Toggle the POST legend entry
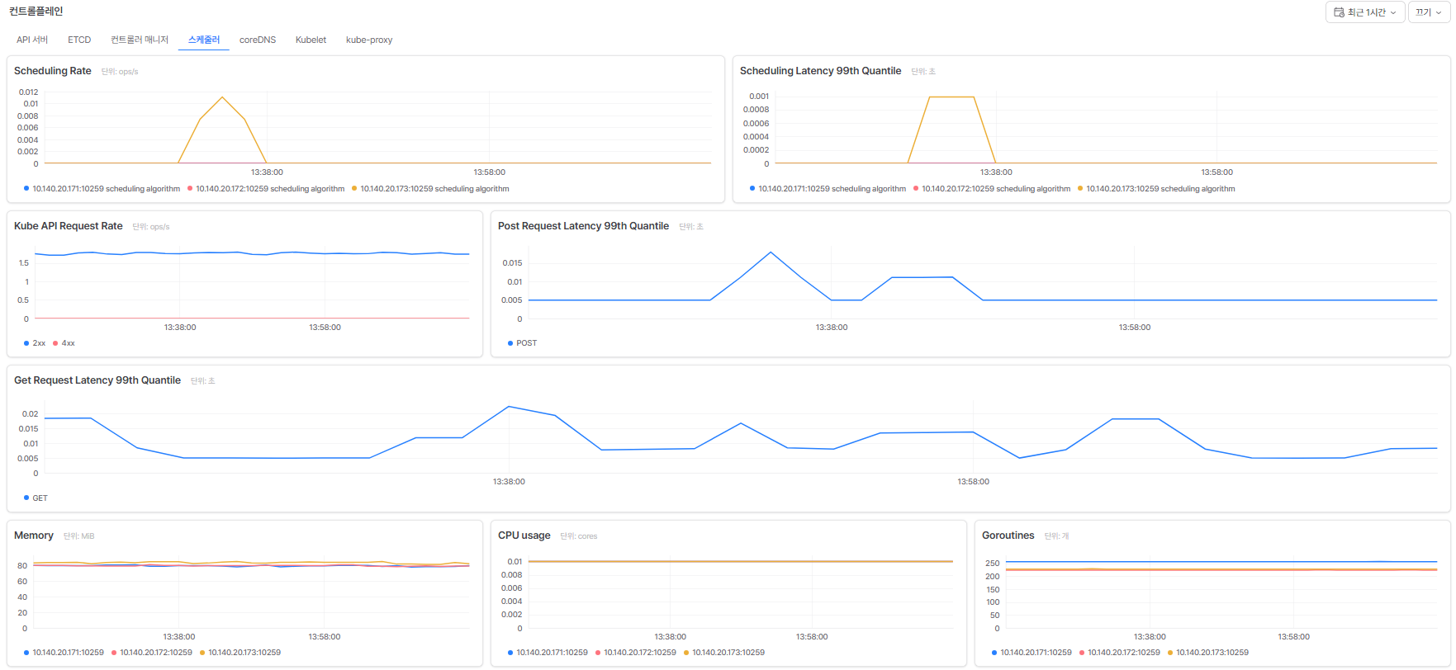Screen dimensions: 1456x670 pyautogui.click(x=522, y=343)
